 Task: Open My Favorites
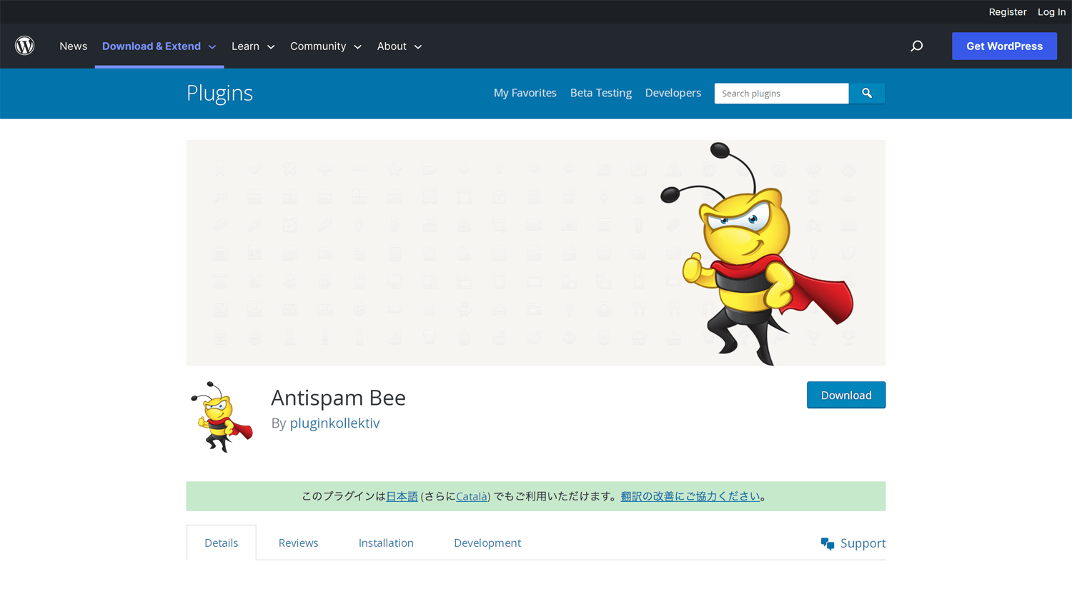[x=525, y=93]
